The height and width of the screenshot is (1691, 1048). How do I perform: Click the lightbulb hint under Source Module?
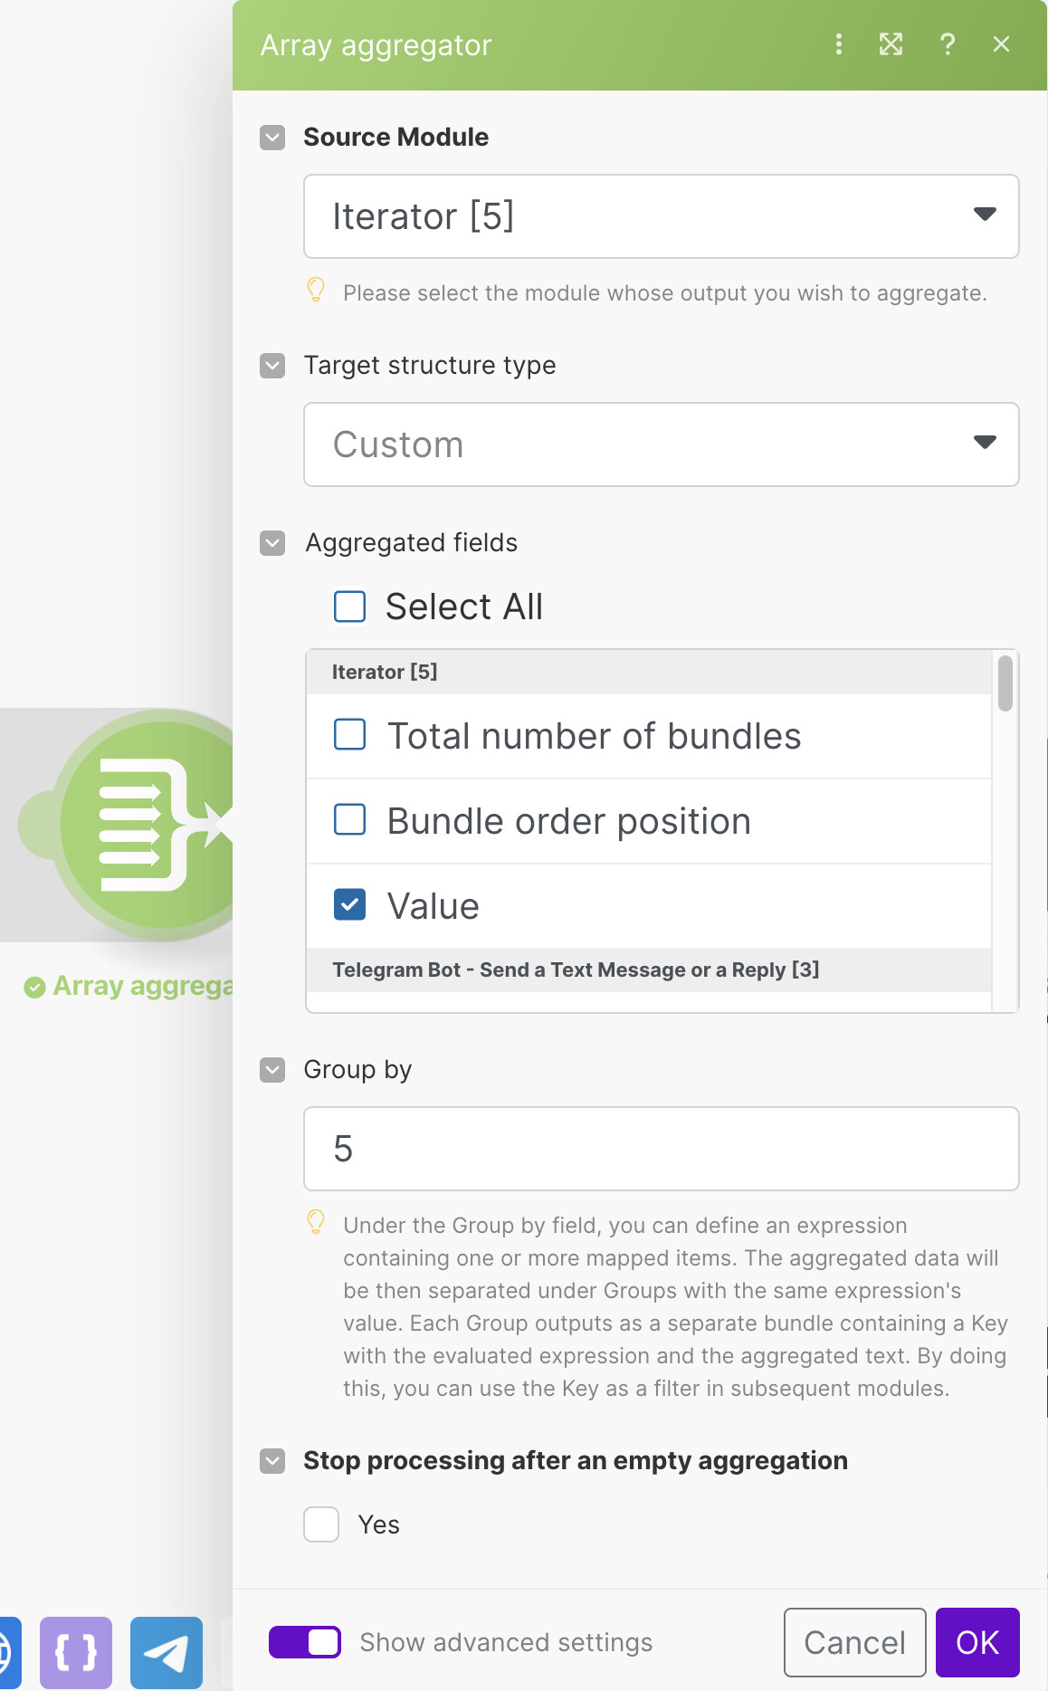coord(316,290)
